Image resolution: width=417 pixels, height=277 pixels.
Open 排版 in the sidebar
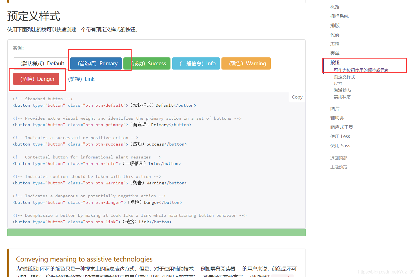[335, 25]
